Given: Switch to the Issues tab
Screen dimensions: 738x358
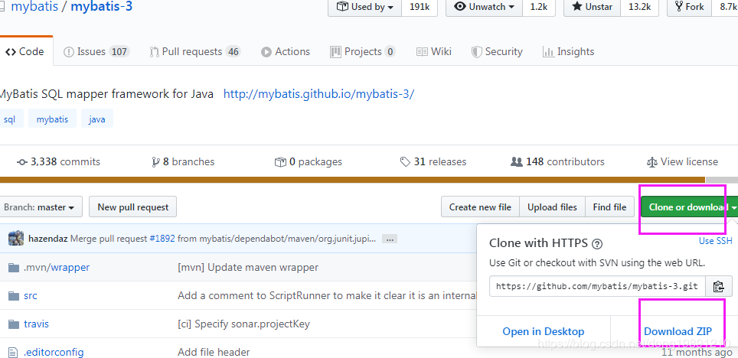Looking at the screenshot, I should [96, 52].
